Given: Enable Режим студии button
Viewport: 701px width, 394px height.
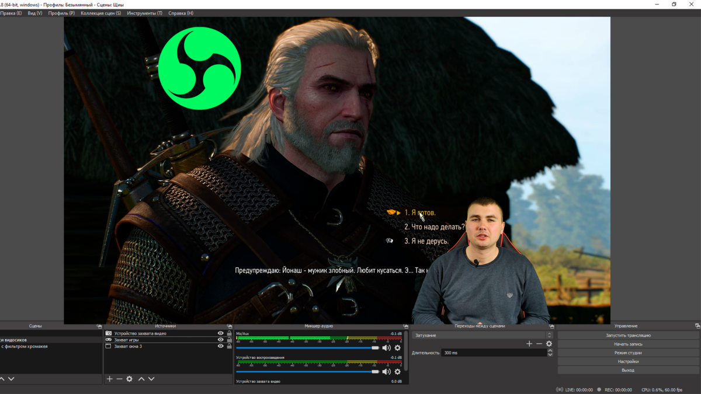Looking at the screenshot, I should click(x=628, y=353).
